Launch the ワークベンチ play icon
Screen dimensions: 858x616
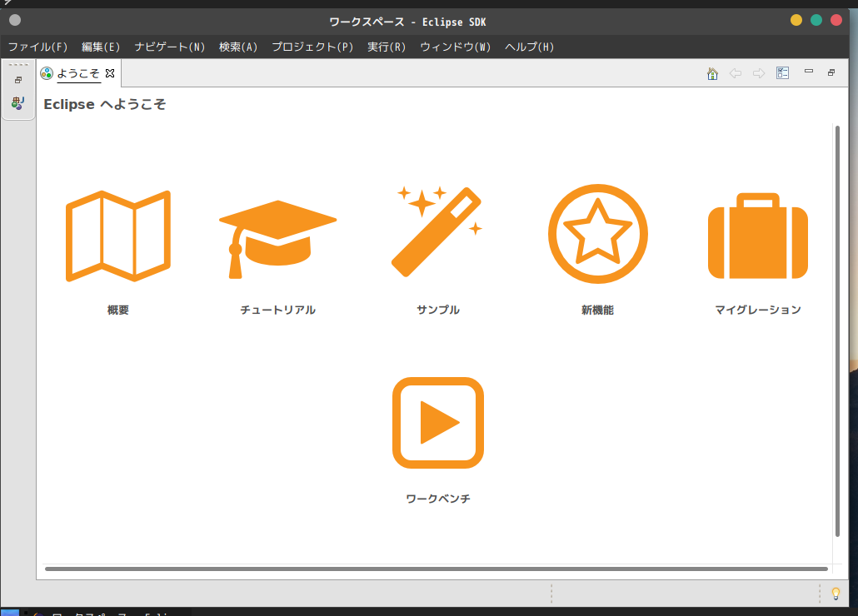pos(438,423)
